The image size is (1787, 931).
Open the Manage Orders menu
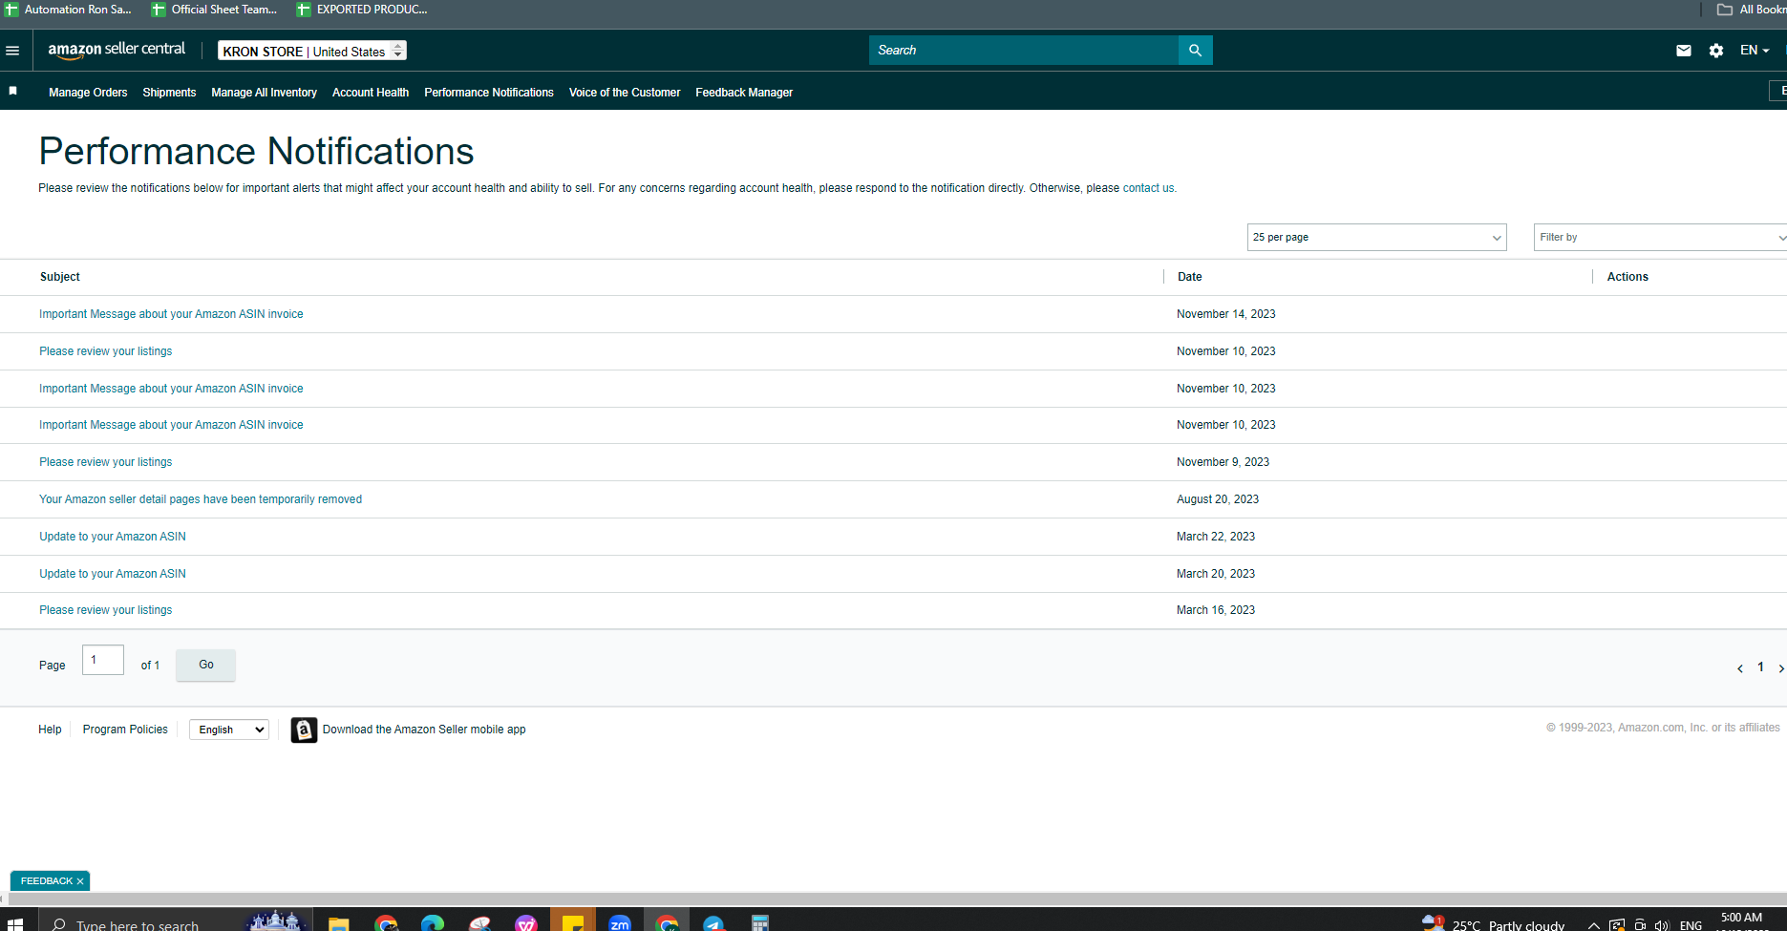[x=88, y=93]
